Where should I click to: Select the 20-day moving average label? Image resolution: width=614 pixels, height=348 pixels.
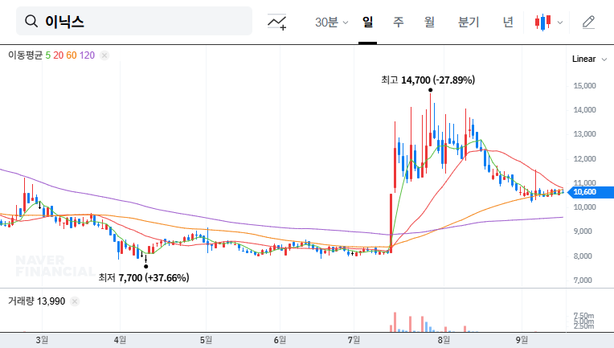click(x=59, y=55)
